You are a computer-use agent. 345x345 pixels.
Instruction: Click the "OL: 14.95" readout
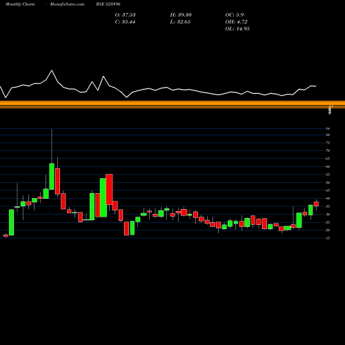point(237,29)
